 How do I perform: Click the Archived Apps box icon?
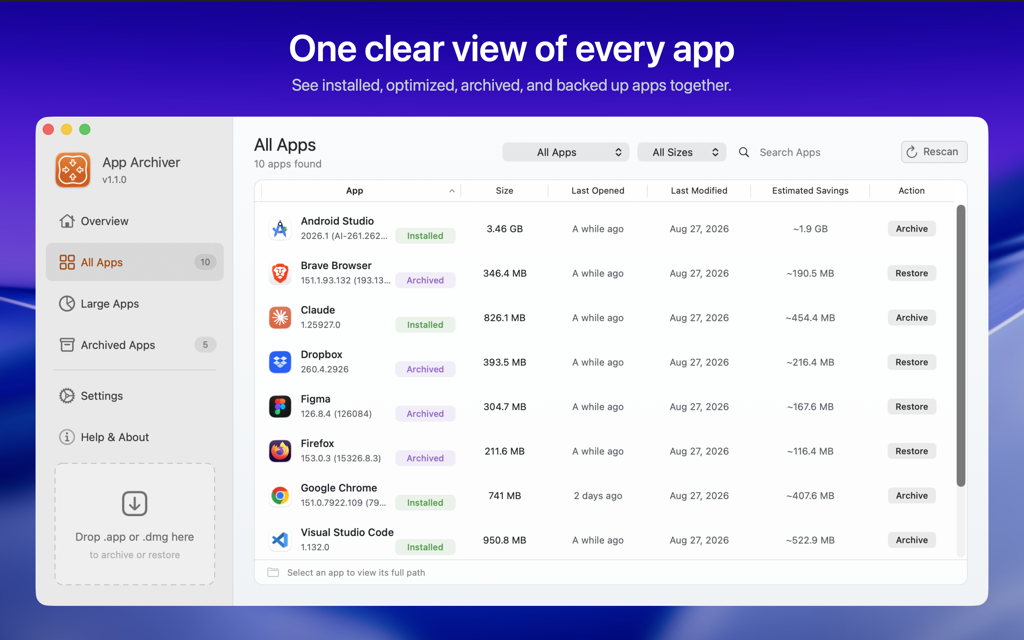pyautogui.click(x=67, y=345)
